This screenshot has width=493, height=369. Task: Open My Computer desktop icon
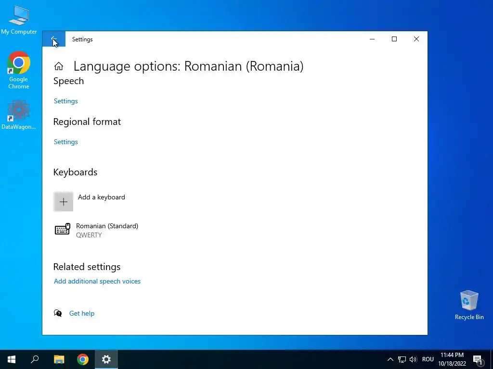(19, 20)
